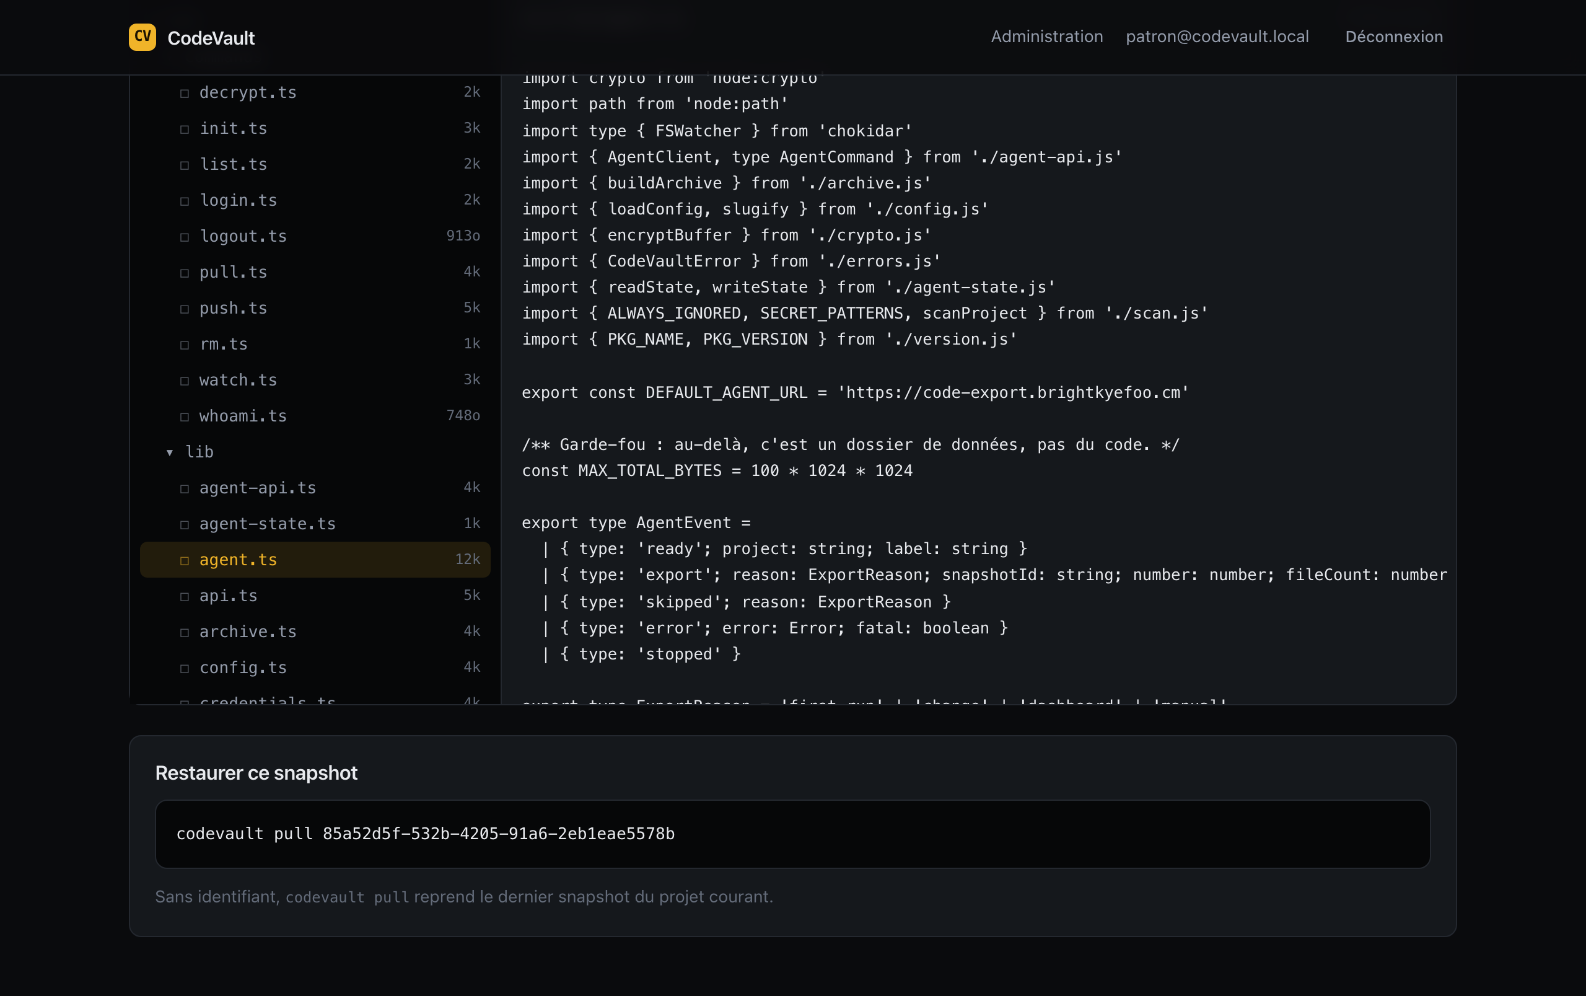Image resolution: width=1586 pixels, height=996 pixels.
Task: Click file icon beside pull.ts
Action: click(x=185, y=273)
